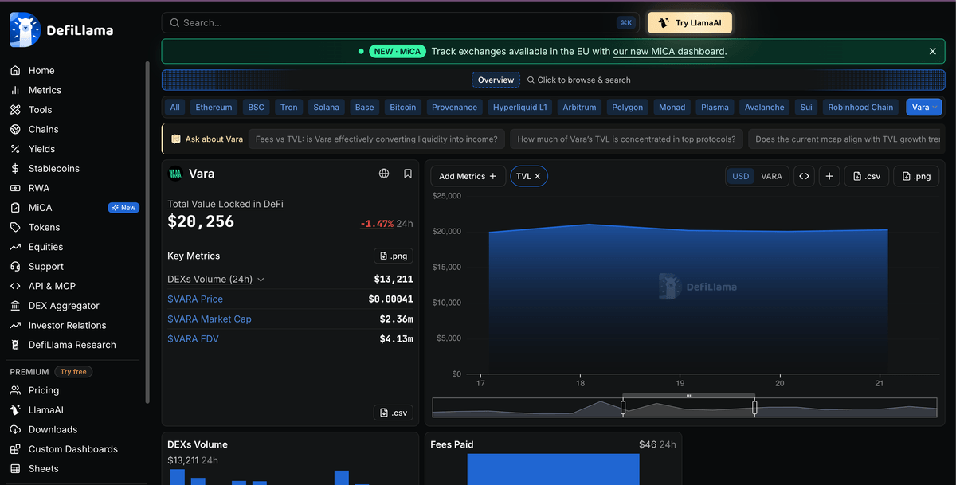Viewport: 956px width, 485px height.
Task: Open LlamaAI sidebar icon
Action: pyautogui.click(x=15, y=410)
